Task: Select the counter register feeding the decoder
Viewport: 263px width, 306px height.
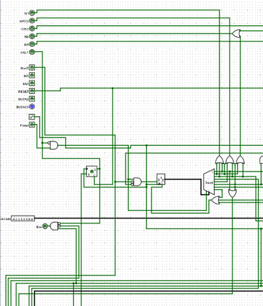Action: 161,179
